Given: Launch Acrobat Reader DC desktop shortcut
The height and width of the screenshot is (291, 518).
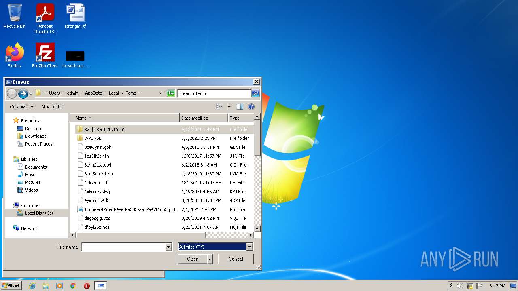Looking at the screenshot, I should [x=45, y=19].
